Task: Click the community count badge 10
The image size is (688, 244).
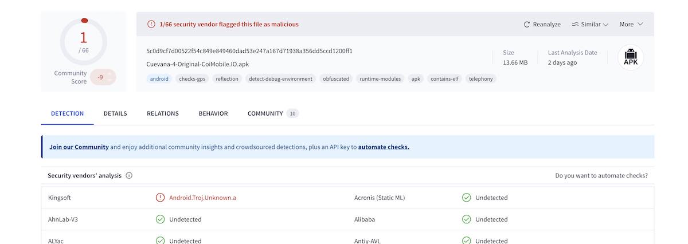Action: coord(292,113)
